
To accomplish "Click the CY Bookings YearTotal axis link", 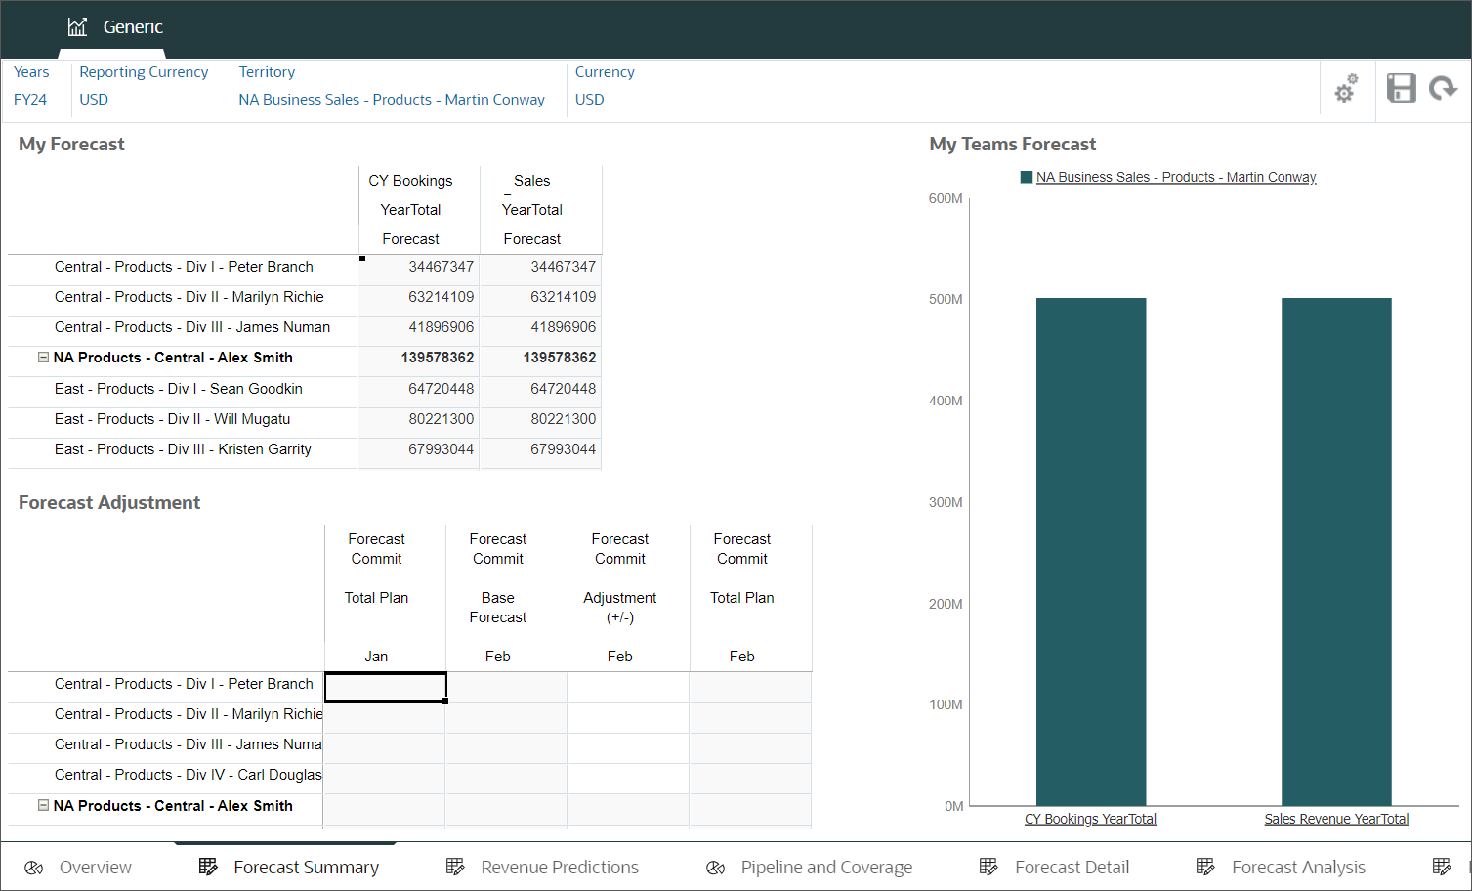I will pos(1090,819).
